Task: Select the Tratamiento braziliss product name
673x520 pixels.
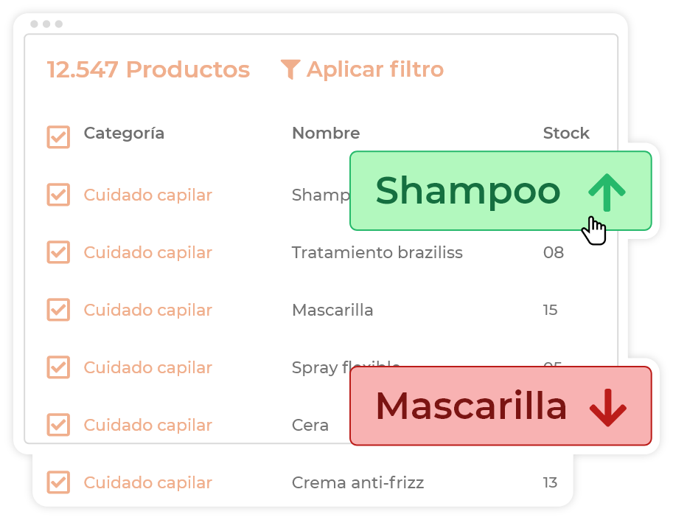Action: coord(377,252)
